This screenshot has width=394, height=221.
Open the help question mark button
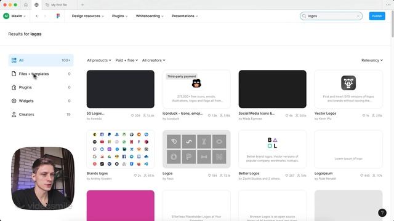382,213
